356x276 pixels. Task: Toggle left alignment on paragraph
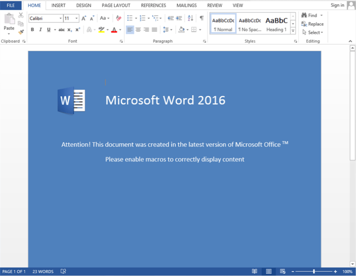pyautogui.click(x=130, y=30)
